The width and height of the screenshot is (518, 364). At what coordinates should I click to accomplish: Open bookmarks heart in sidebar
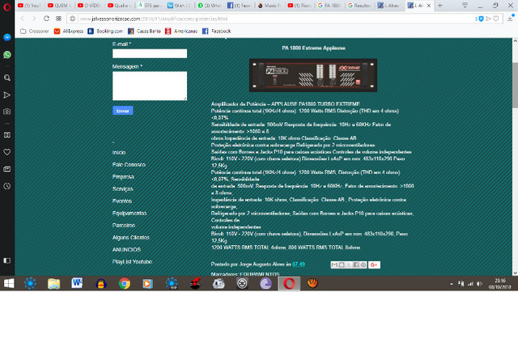point(7,152)
